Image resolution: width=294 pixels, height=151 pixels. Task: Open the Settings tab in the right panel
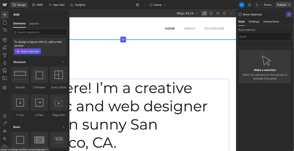(254, 22)
